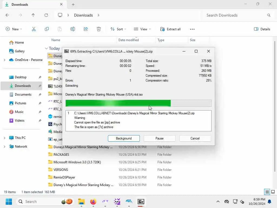Click the Rename icon in toolbar

click(72, 29)
